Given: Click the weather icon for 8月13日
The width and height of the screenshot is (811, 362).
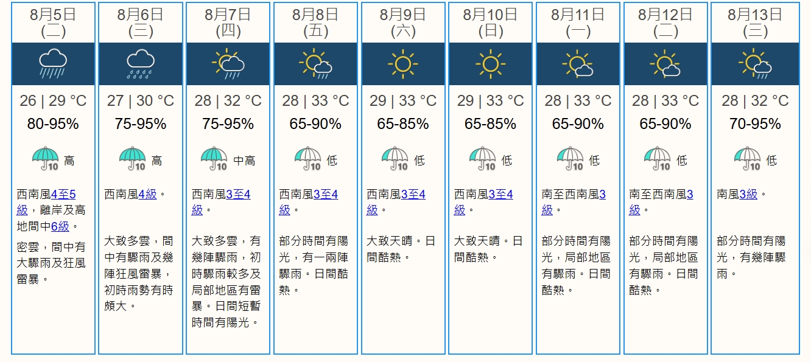Looking at the screenshot, I should point(755,64).
